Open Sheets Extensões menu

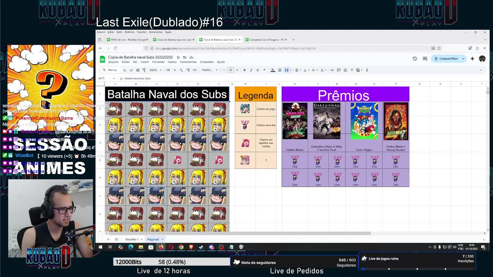pos(206,62)
